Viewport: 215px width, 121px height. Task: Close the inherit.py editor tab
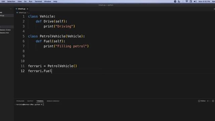point(28,9)
